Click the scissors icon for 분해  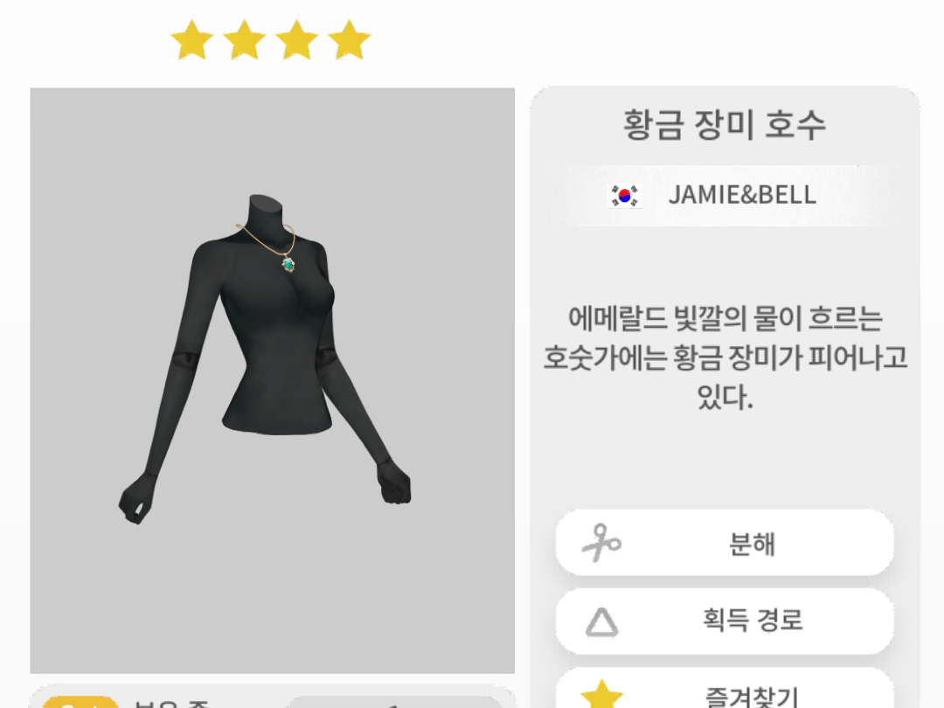(x=600, y=543)
